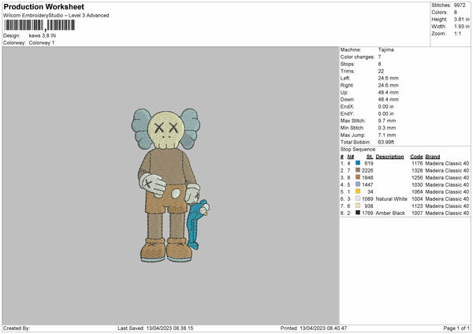Select stitch count 2226 in stop row 2
Screen dimensions: 473x334
point(367,170)
